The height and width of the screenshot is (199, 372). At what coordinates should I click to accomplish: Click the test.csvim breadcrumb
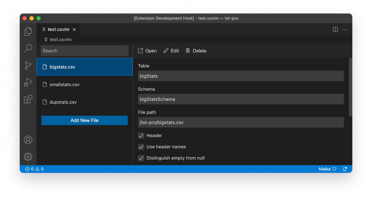[x=58, y=40]
